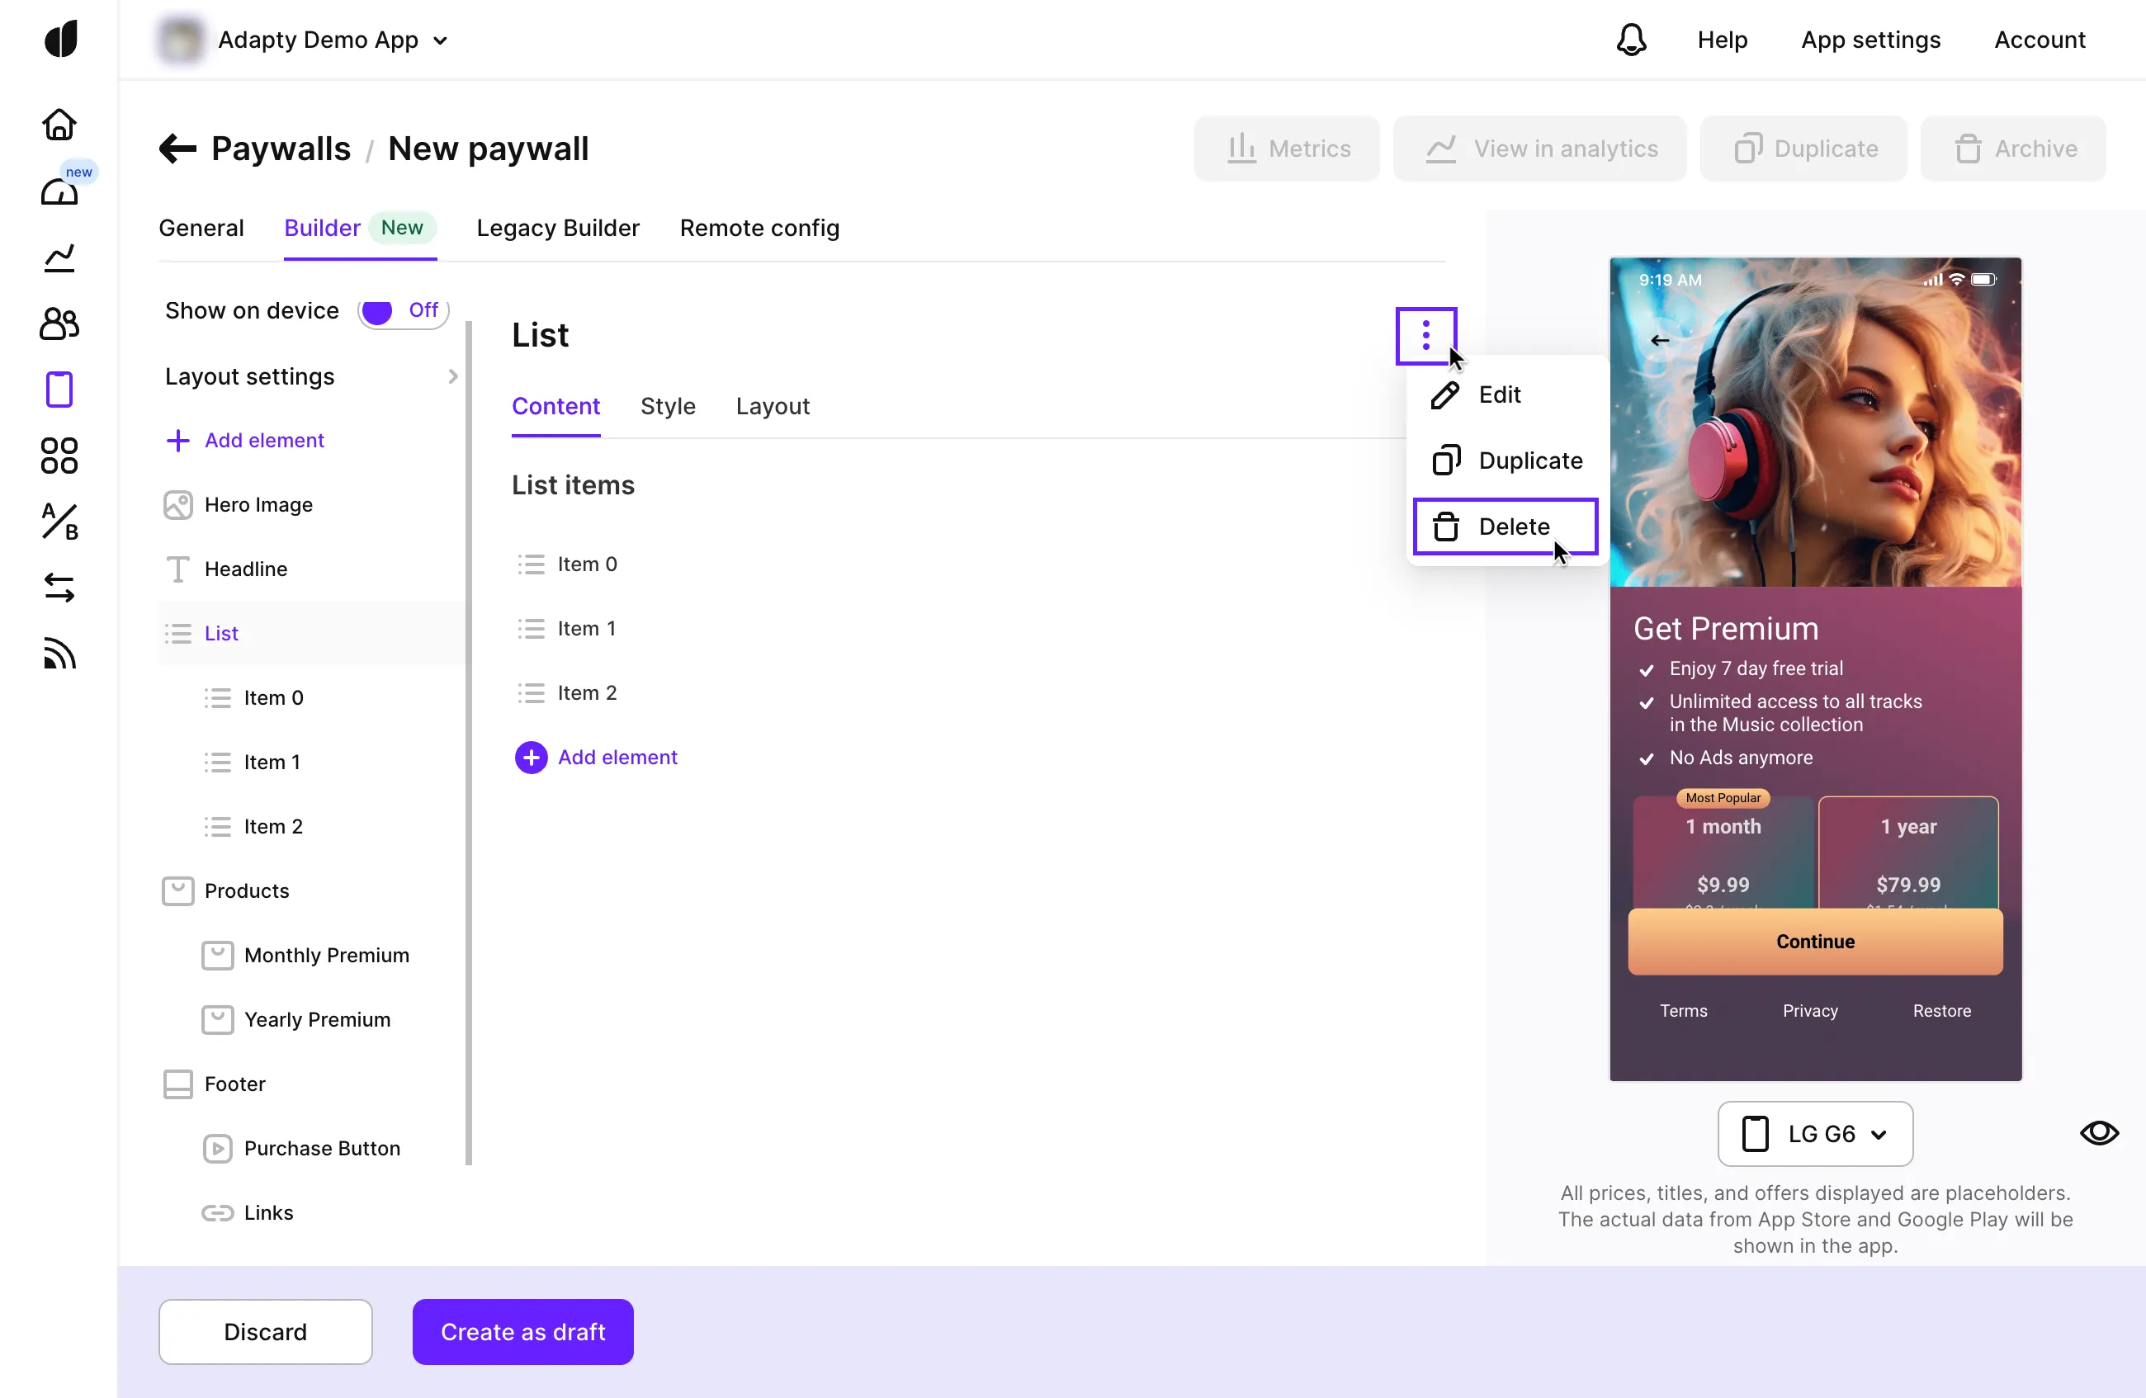Click the analytics chart sidebar icon
Image resolution: width=2146 pixels, height=1398 pixels.
coord(59,258)
